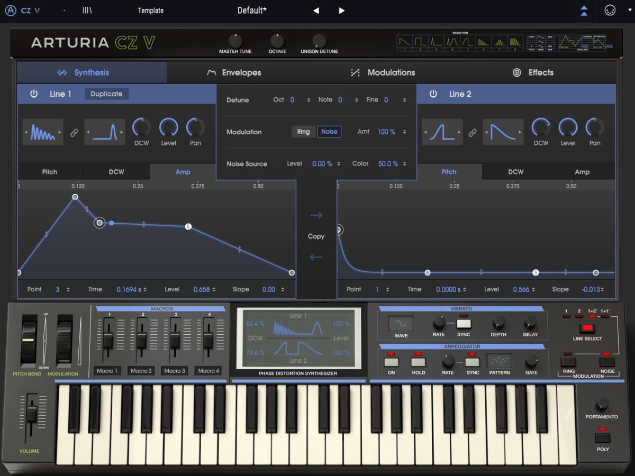The width and height of the screenshot is (635, 476).
Task: Collapse advanced panel with double-arrow icon
Action: point(584,11)
